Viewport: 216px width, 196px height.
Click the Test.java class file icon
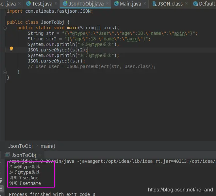coord(28,4)
